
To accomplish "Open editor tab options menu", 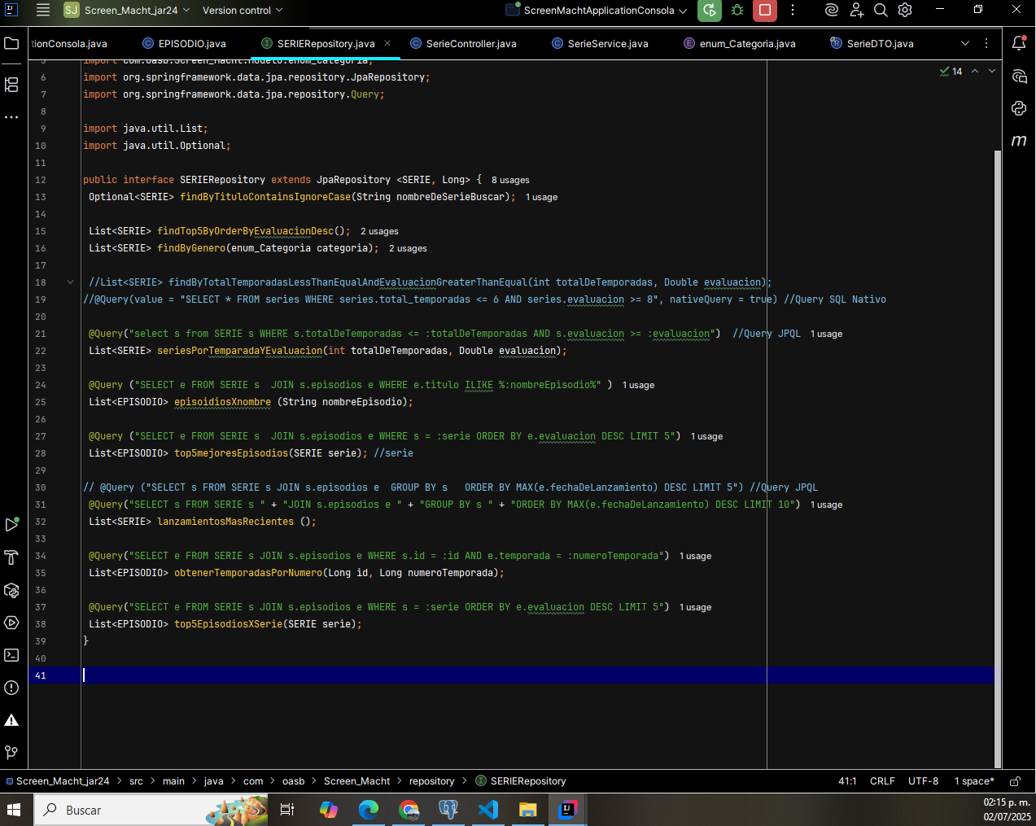I will point(986,43).
